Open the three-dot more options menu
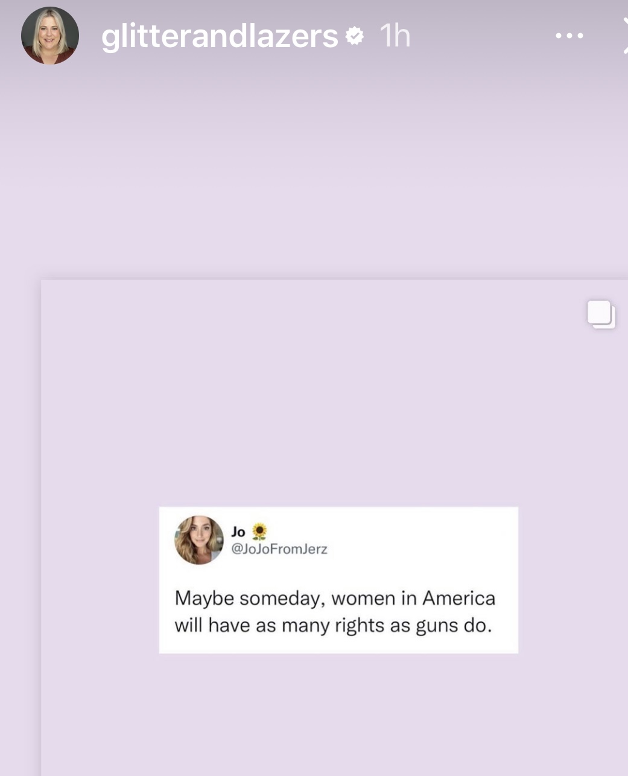The image size is (628, 776). (569, 36)
